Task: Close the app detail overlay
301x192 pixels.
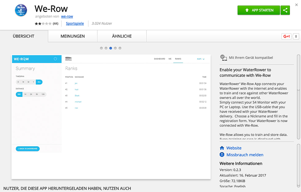Action: [297, 5]
